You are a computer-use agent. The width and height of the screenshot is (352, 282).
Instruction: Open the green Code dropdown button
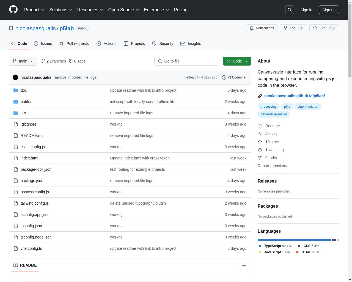point(237,61)
